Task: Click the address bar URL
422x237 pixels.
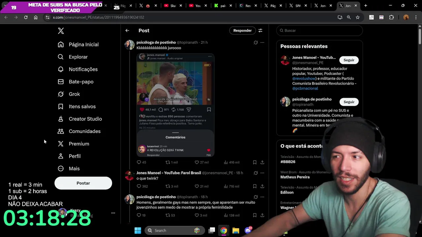Action: tap(98, 17)
